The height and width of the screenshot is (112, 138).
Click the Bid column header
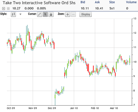(83, 2)
